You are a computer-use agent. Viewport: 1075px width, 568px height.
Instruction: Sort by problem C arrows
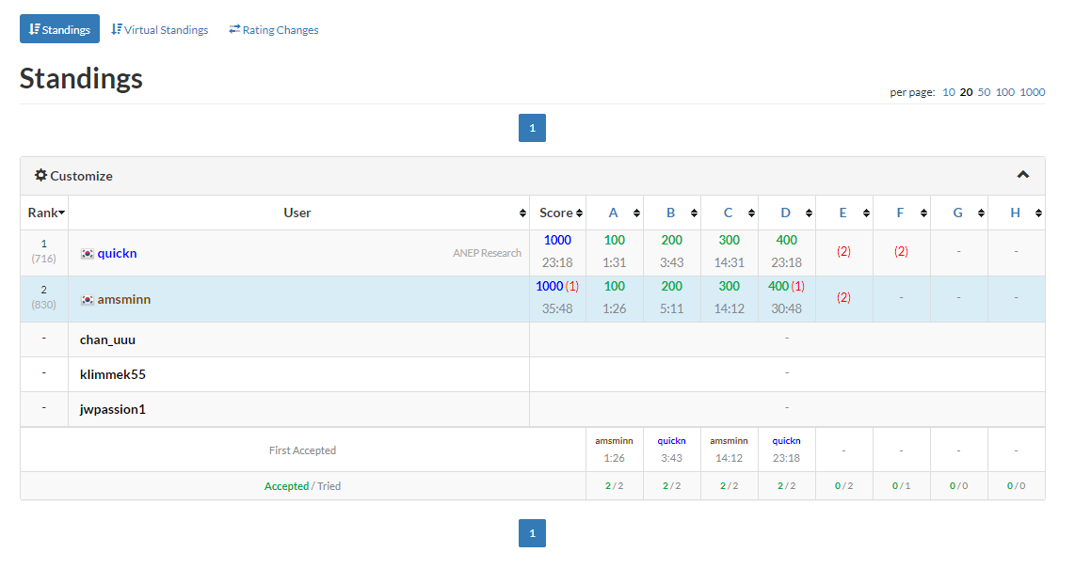click(752, 213)
